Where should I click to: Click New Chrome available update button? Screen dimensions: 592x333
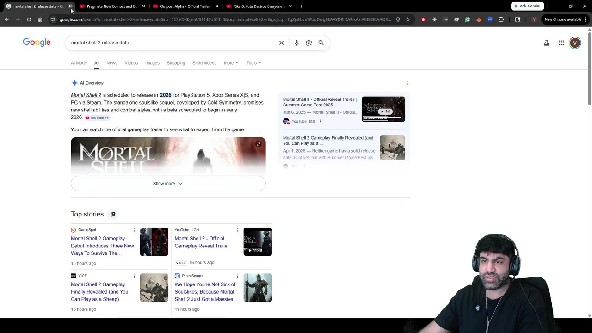click(x=566, y=19)
